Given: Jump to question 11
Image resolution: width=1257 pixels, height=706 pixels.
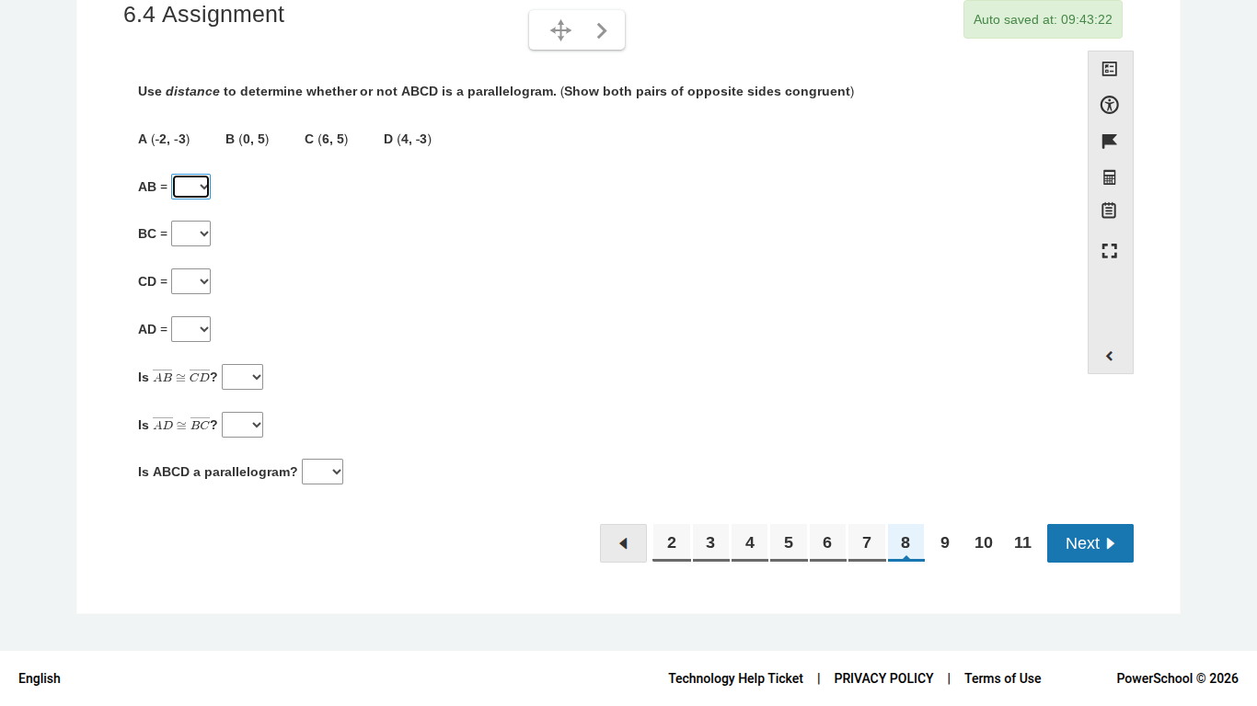Looking at the screenshot, I should click(x=1022, y=542).
